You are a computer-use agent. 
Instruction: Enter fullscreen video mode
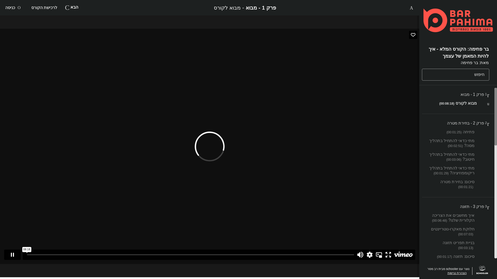[388, 255]
